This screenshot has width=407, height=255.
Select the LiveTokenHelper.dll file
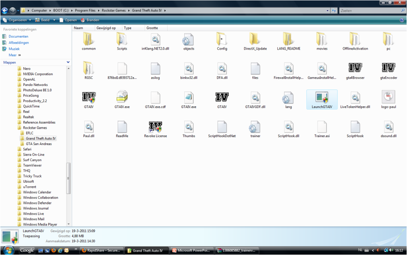point(355,100)
